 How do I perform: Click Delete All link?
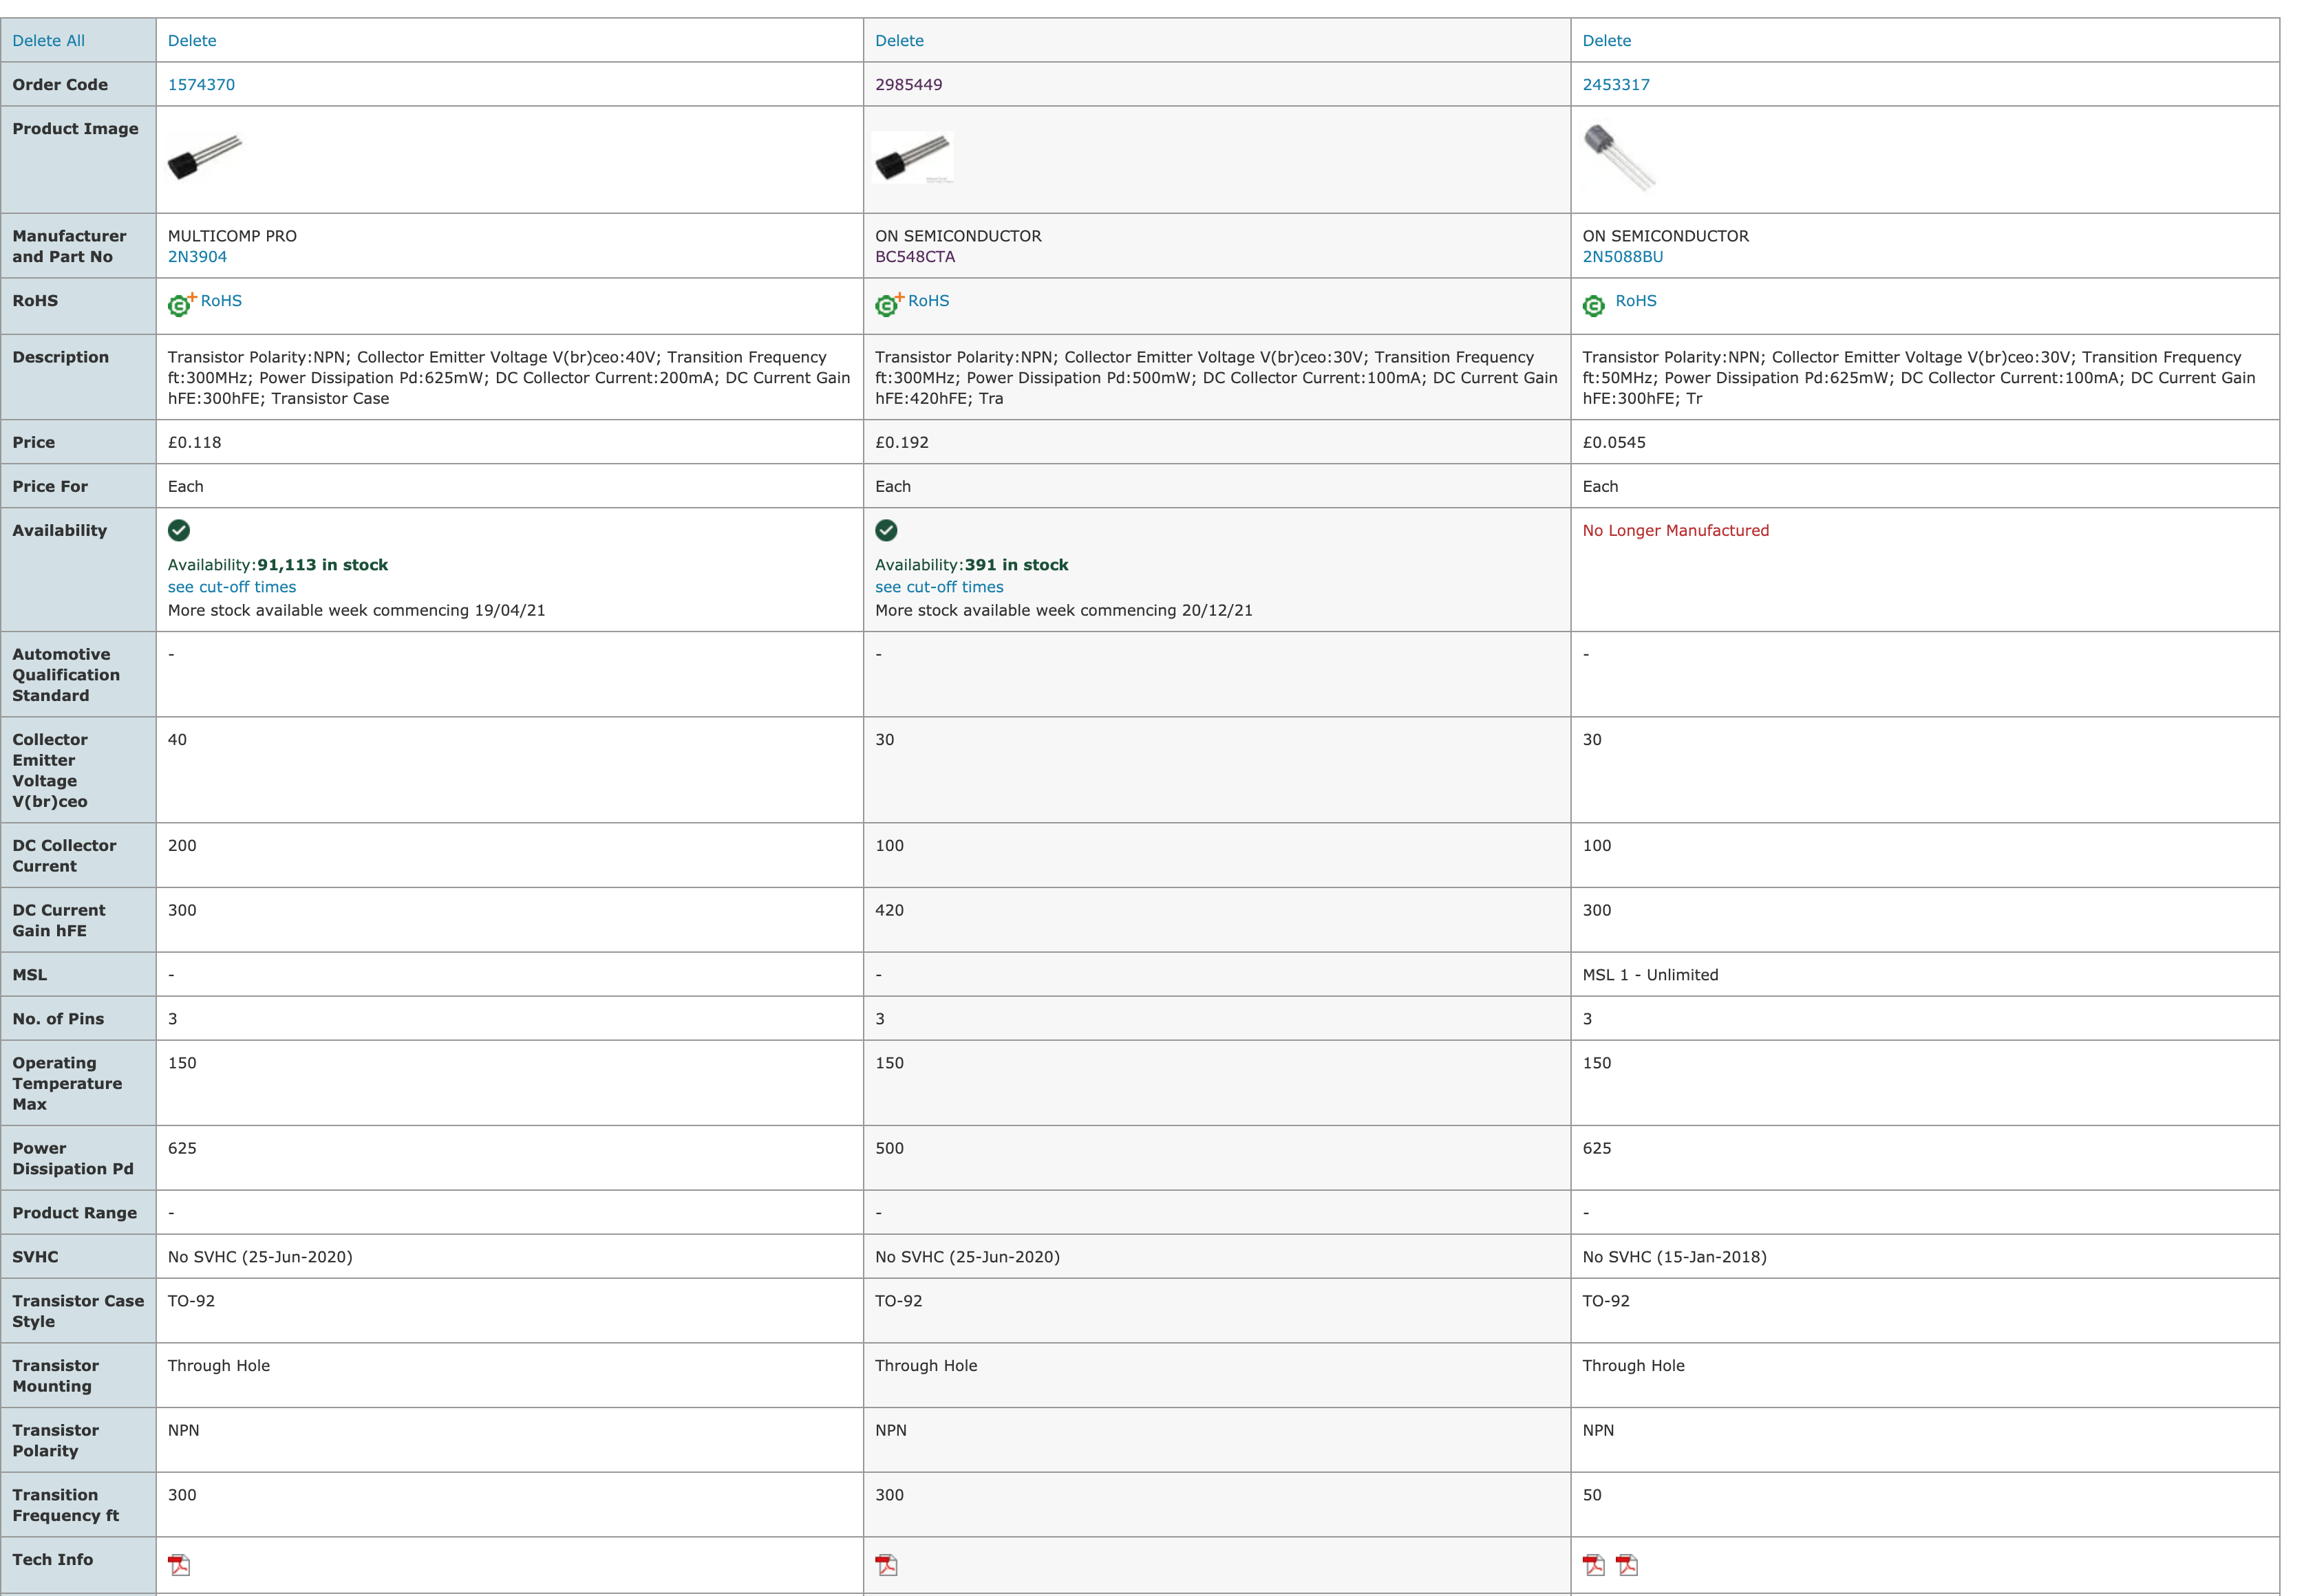[48, 41]
